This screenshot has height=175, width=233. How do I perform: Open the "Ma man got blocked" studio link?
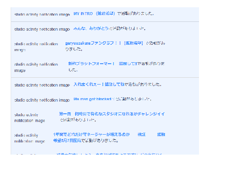(92, 99)
